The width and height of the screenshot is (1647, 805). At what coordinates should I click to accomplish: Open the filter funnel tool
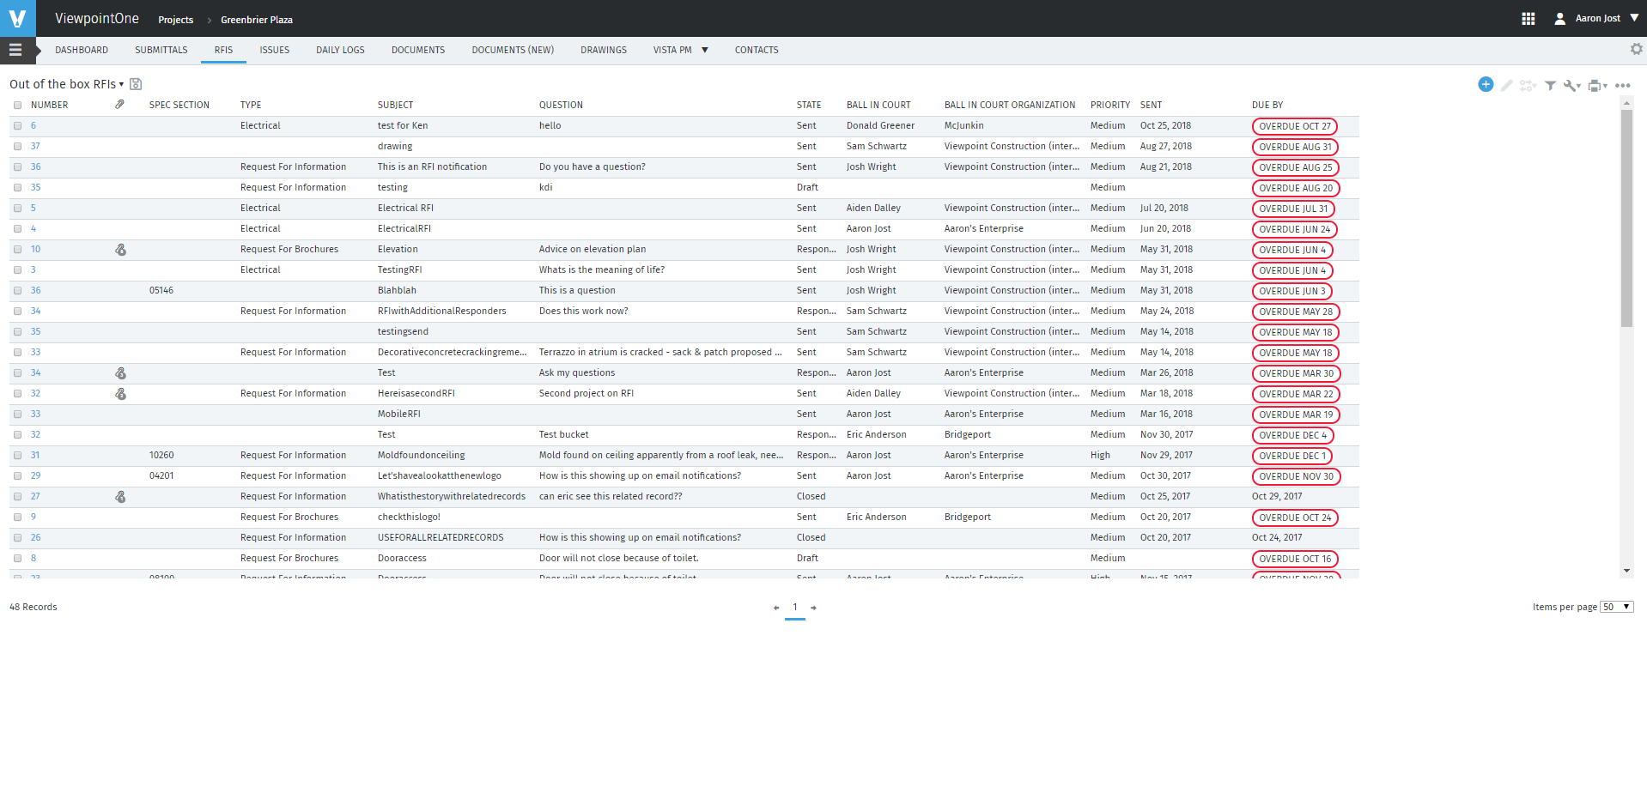coord(1550,85)
